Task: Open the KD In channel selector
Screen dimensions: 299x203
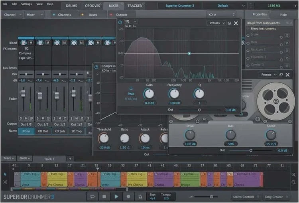Action: pyautogui.click(x=221, y=14)
